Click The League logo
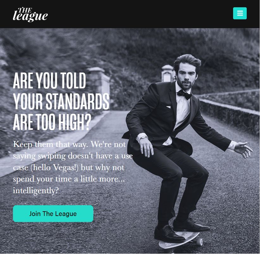 point(30,15)
